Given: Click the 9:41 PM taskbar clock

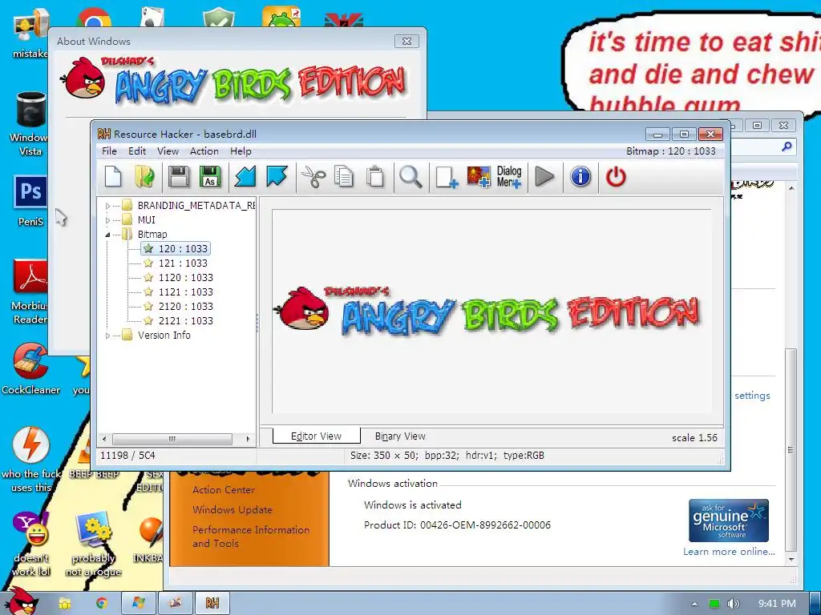Looking at the screenshot, I should pos(776,604).
